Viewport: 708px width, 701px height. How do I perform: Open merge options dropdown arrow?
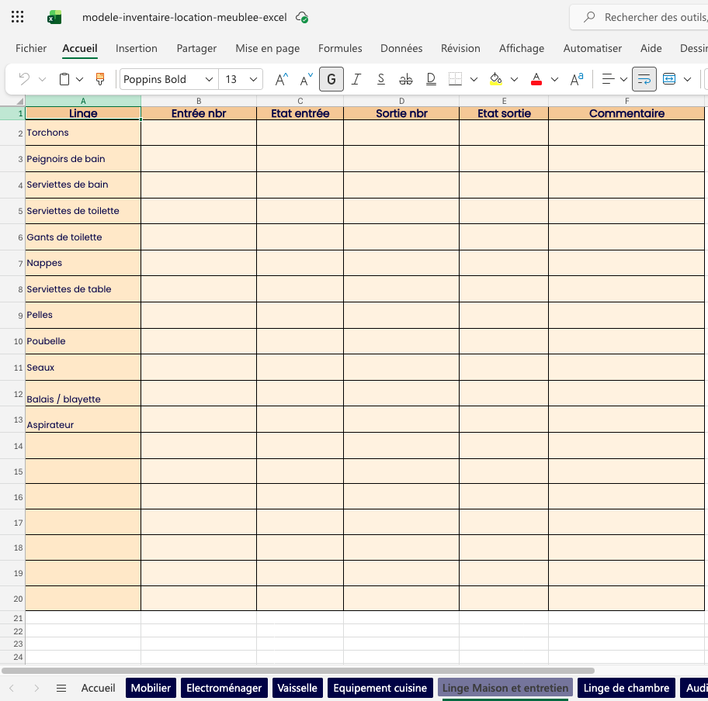(687, 79)
